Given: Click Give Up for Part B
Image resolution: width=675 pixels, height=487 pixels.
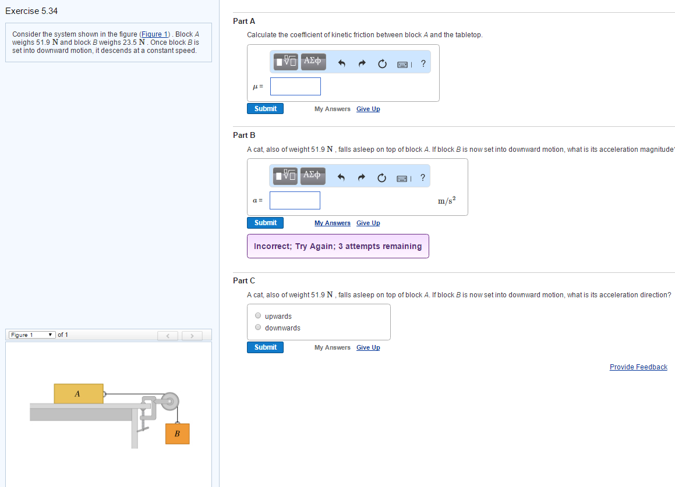Looking at the screenshot, I should (x=368, y=223).
